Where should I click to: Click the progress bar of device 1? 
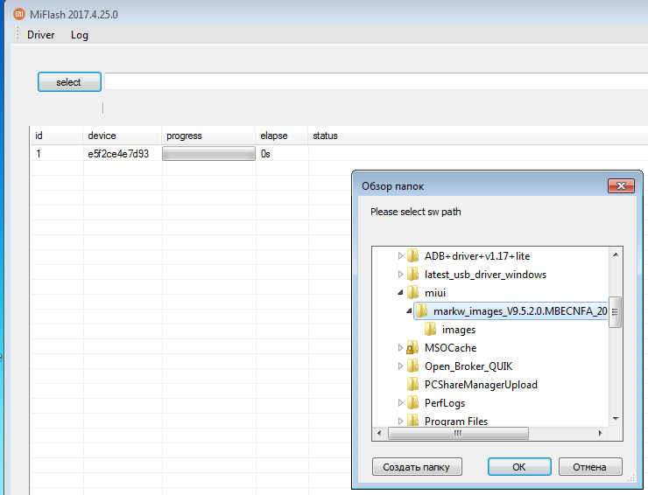pyautogui.click(x=208, y=154)
